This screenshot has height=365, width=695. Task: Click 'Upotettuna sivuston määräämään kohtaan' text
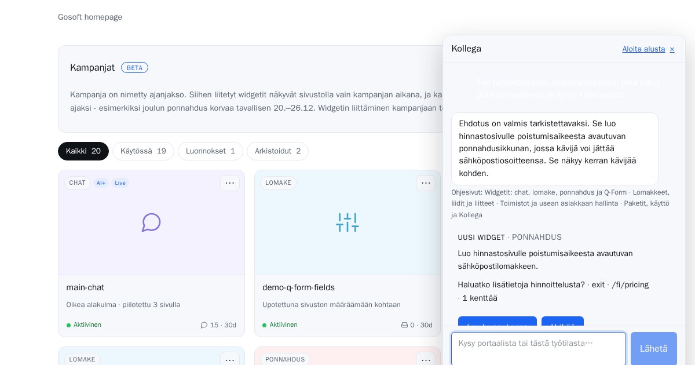point(331,305)
